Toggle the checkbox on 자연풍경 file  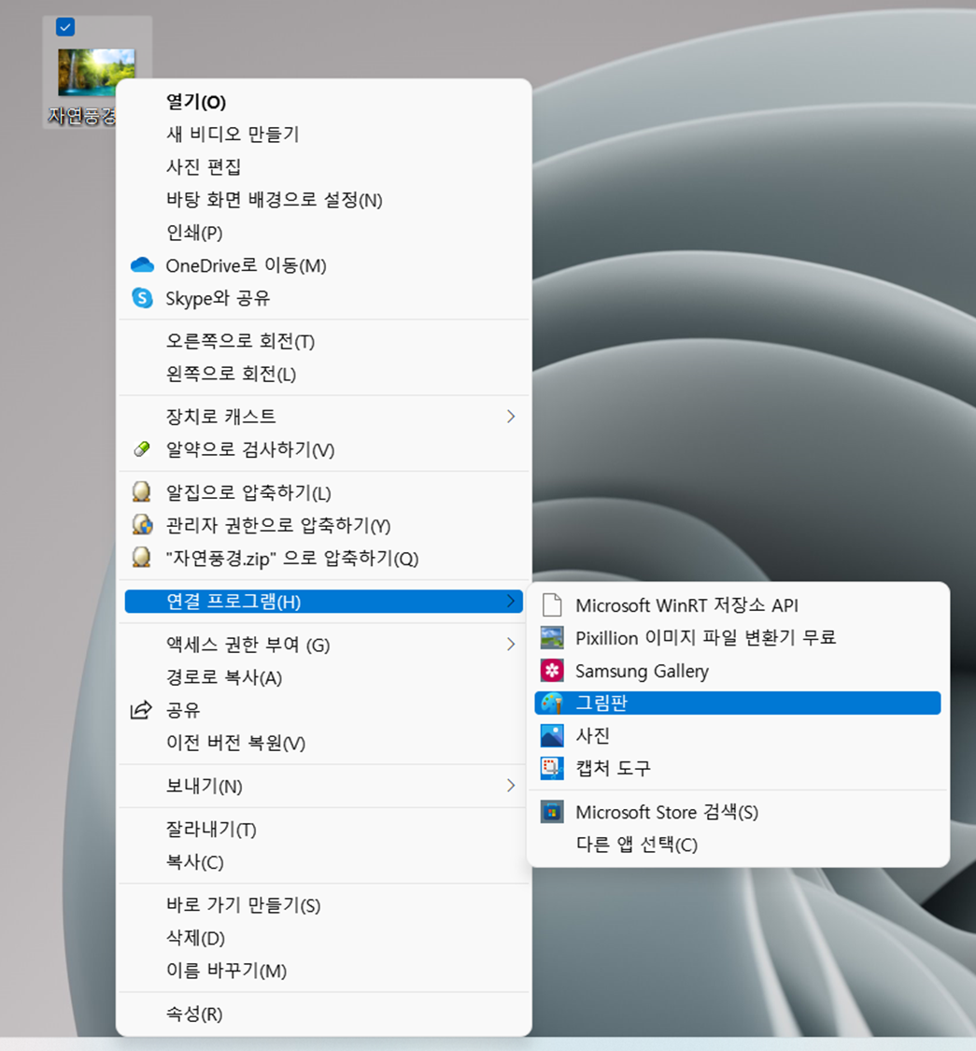(65, 27)
